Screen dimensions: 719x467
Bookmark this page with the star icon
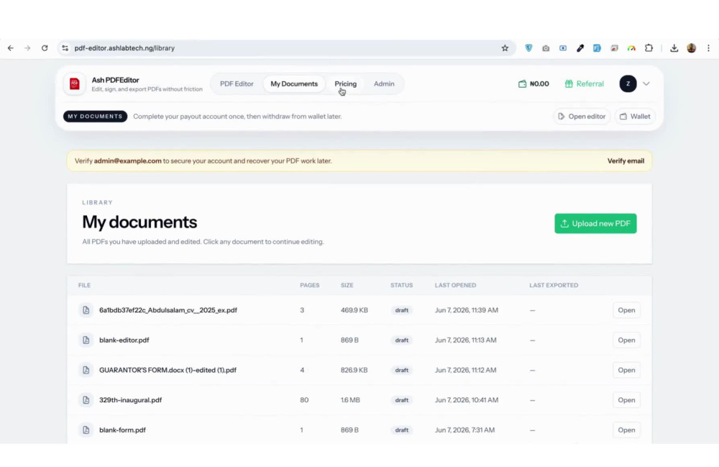point(505,47)
